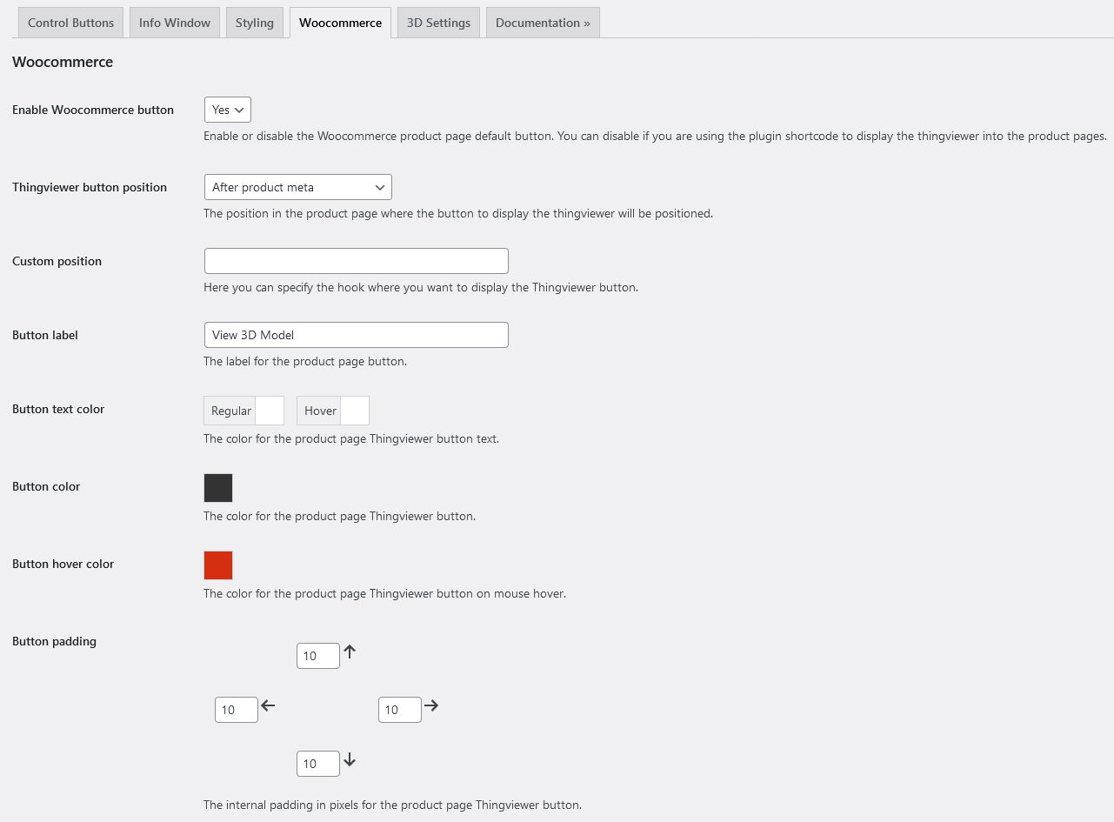Click the Thingviewer button position label
The height and width of the screenshot is (822, 1114).
click(x=90, y=187)
